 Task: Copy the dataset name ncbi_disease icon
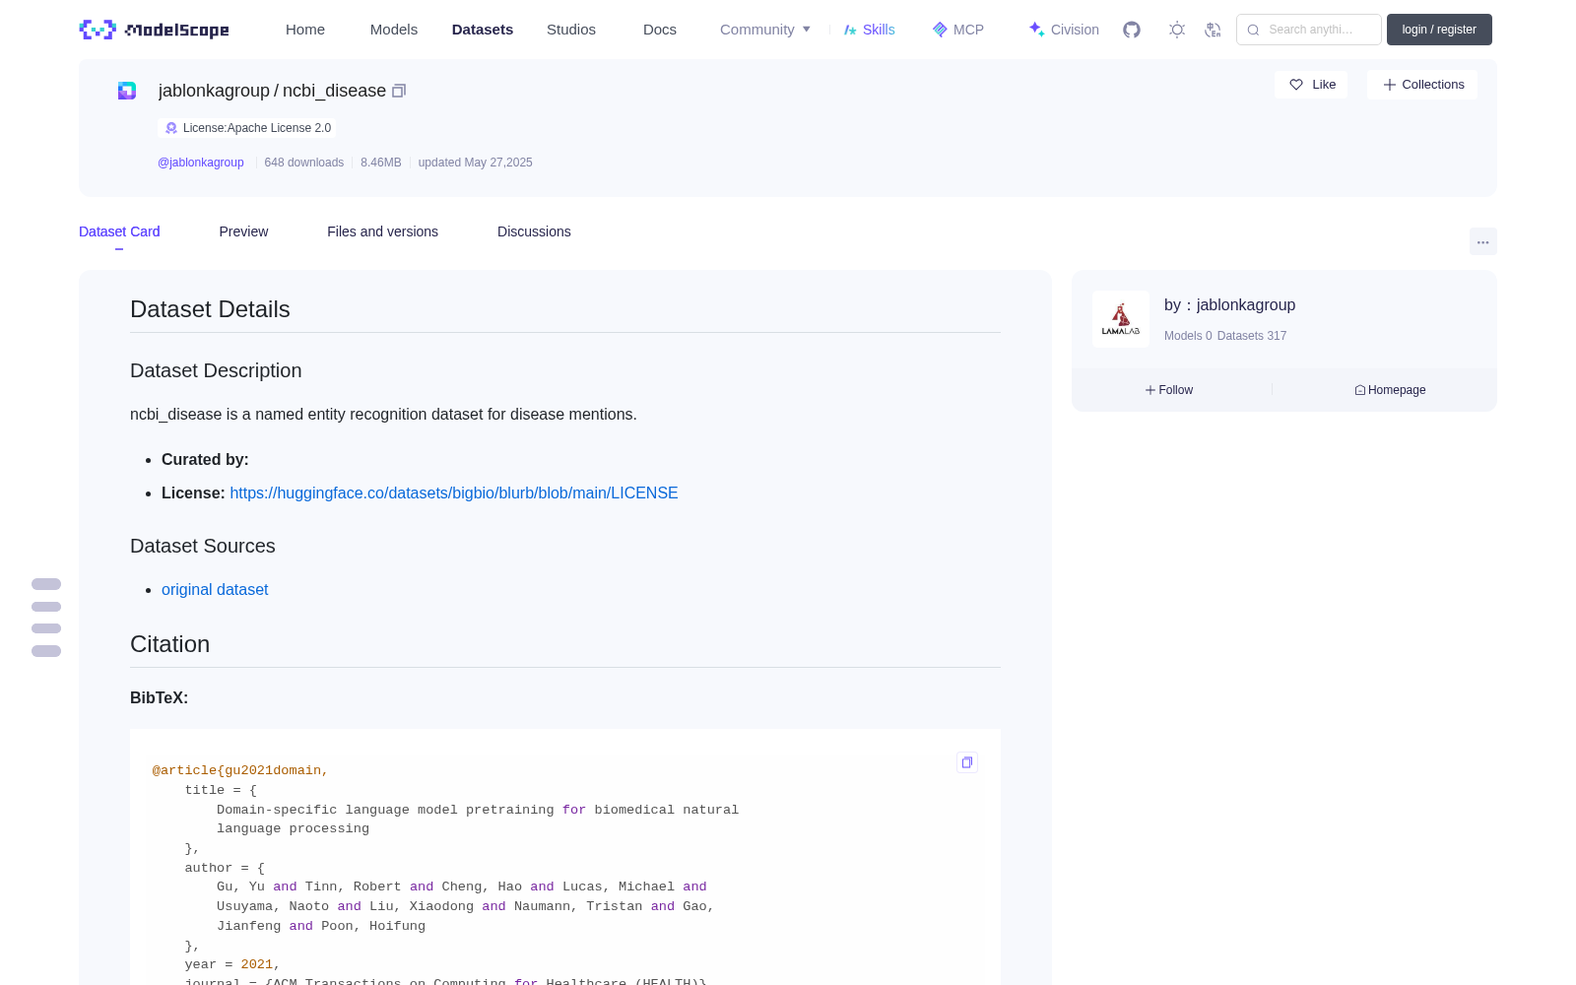click(x=399, y=91)
